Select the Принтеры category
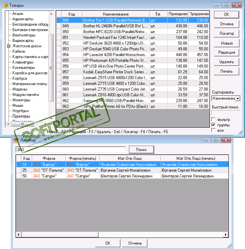This screenshot has height=249, width=245. (x=21, y=116)
